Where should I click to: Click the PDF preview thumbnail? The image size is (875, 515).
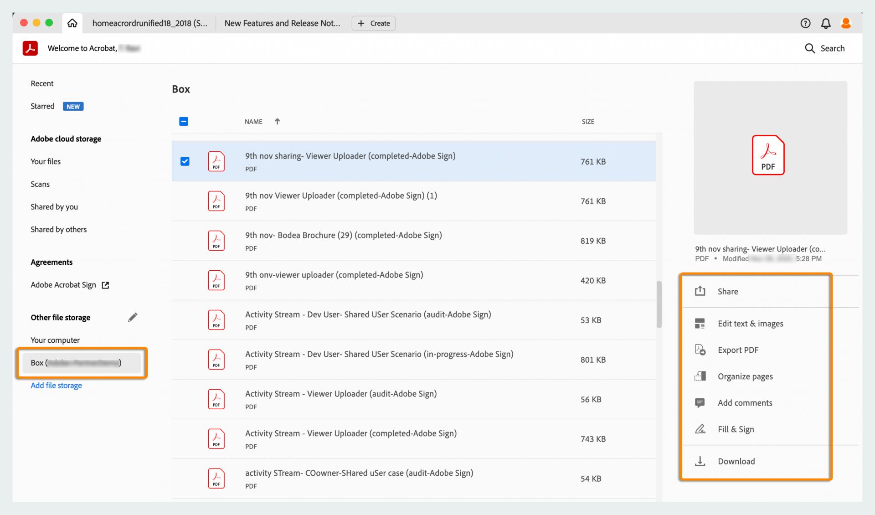pyautogui.click(x=770, y=158)
